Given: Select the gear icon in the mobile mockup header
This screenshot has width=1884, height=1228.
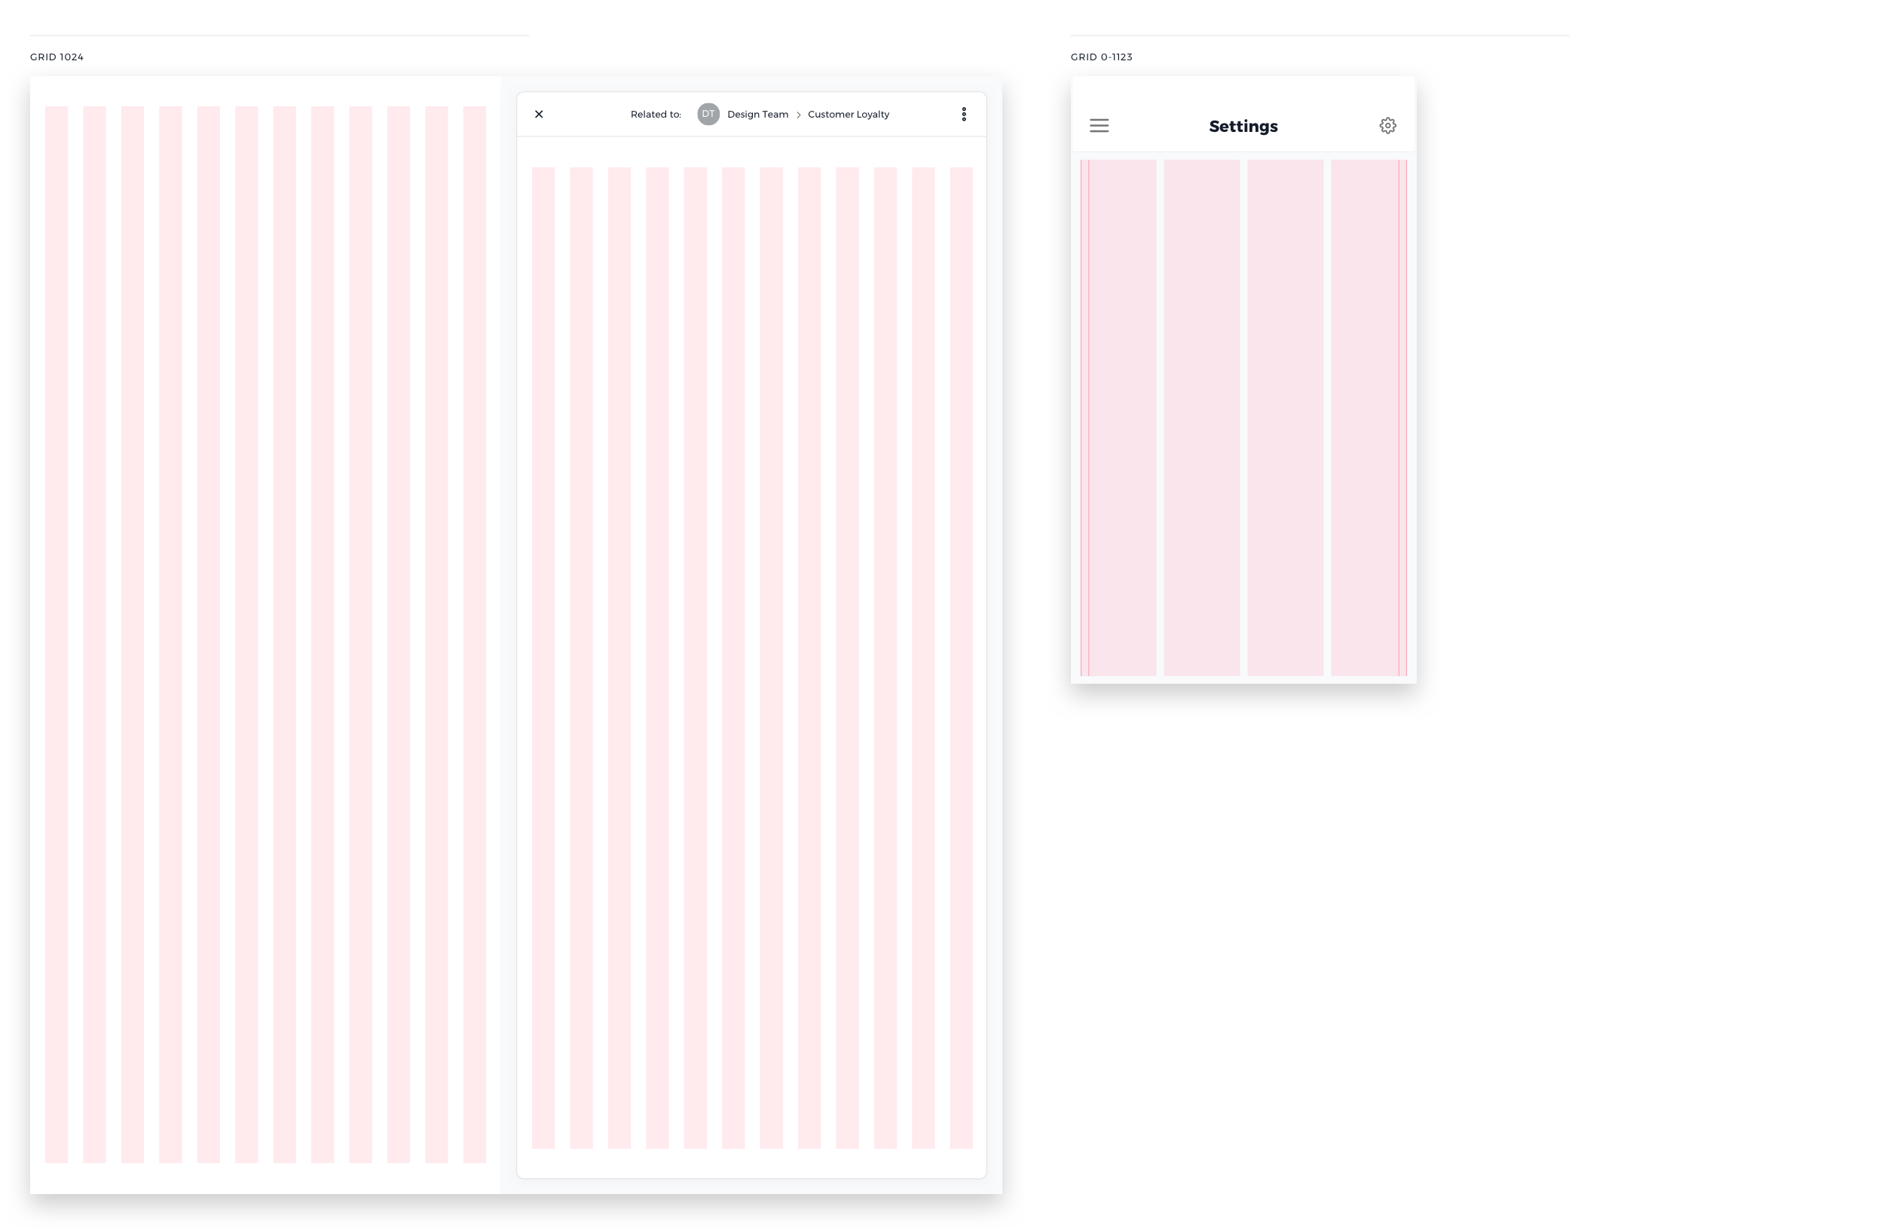Looking at the screenshot, I should tap(1387, 125).
